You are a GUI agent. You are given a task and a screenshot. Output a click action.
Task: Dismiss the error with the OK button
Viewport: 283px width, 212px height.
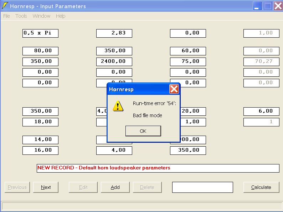(x=143, y=131)
